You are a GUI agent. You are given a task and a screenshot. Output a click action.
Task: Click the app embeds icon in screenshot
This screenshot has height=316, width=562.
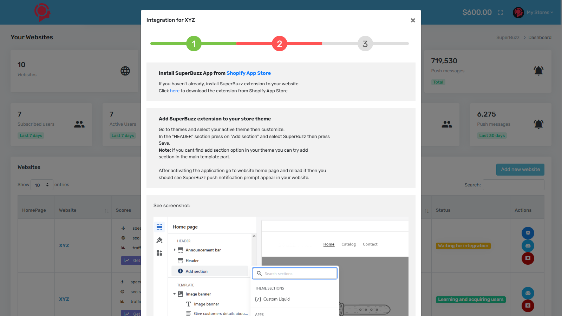click(159, 253)
